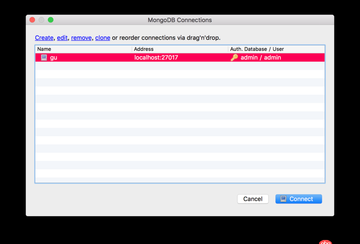The width and height of the screenshot is (360, 244).
Task: Click the computer icon beside gu connection
Action: pos(44,58)
